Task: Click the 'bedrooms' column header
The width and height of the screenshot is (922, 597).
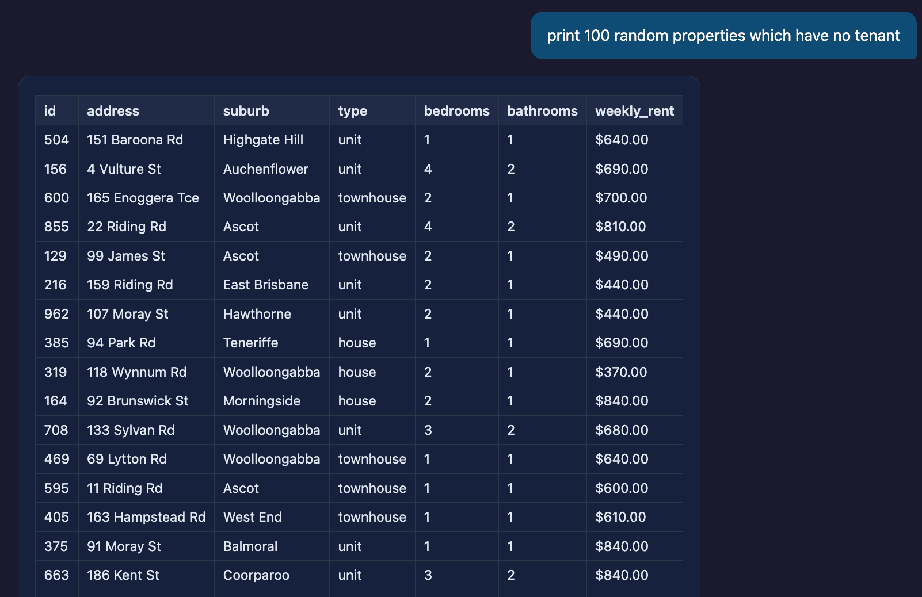Action: (456, 111)
